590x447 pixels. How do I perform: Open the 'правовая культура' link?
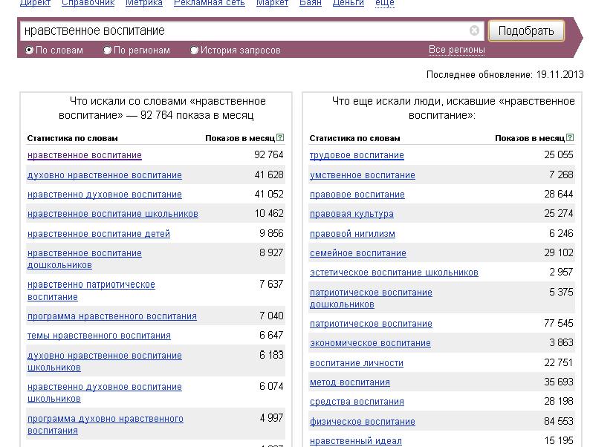point(351,214)
